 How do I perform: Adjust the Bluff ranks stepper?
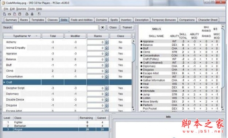point(107,65)
